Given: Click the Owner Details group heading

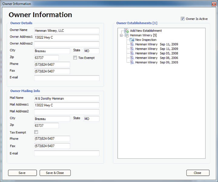Looking at the screenshot, I should click(21, 23).
